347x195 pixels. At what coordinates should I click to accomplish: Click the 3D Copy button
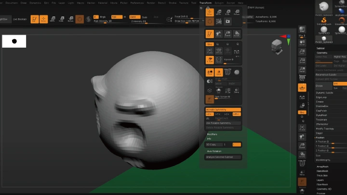pyautogui.click(x=214, y=144)
